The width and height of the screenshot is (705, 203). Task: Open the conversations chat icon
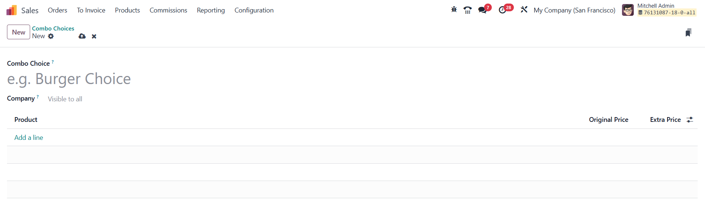[482, 10]
